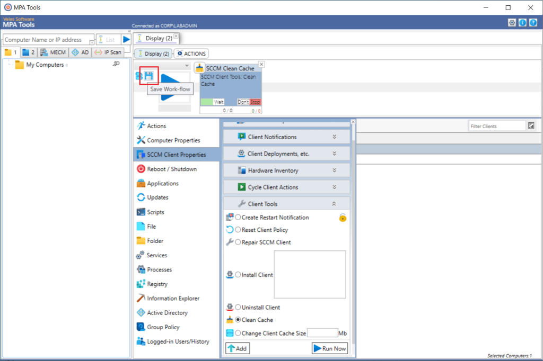Select the inner Display (2) tab
Viewport: 543px width, 361px height.
(153, 53)
